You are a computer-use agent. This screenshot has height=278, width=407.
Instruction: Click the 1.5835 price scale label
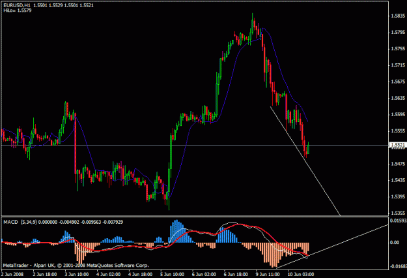[398, 16]
